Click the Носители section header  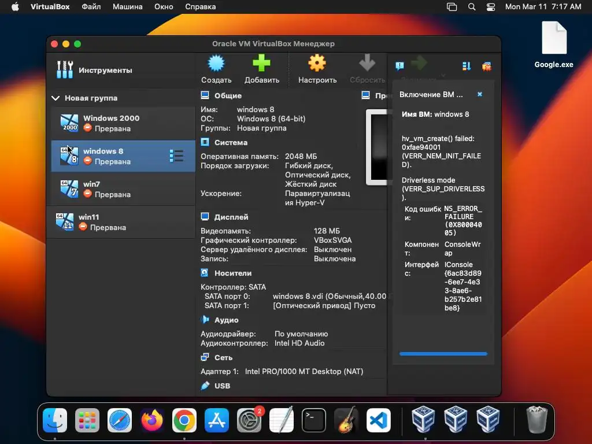pyautogui.click(x=233, y=273)
